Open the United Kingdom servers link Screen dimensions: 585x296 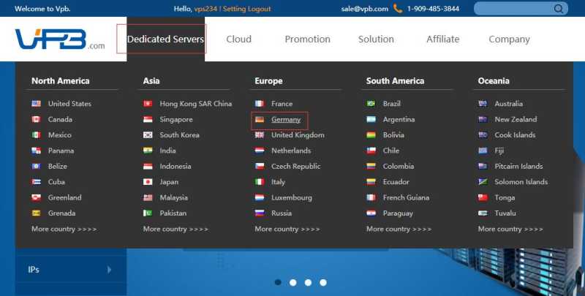(x=298, y=135)
